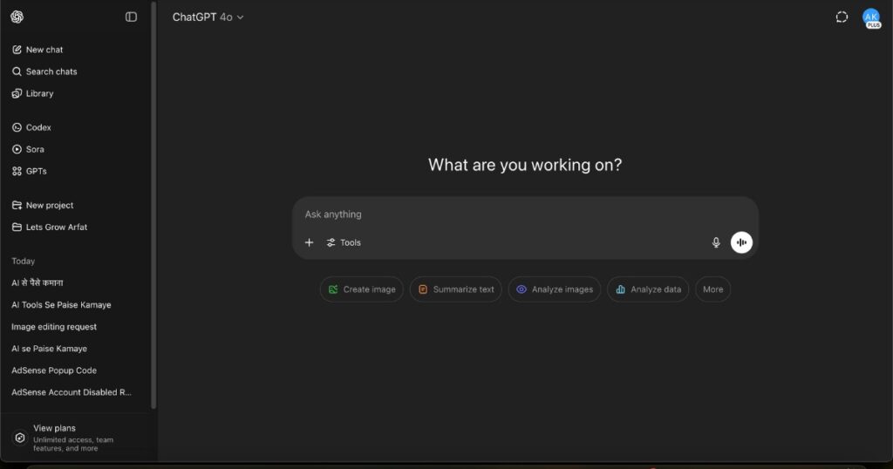Open GPTs in the sidebar
The image size is (893, 469).
pyautogui.click(x=30, y=171)
